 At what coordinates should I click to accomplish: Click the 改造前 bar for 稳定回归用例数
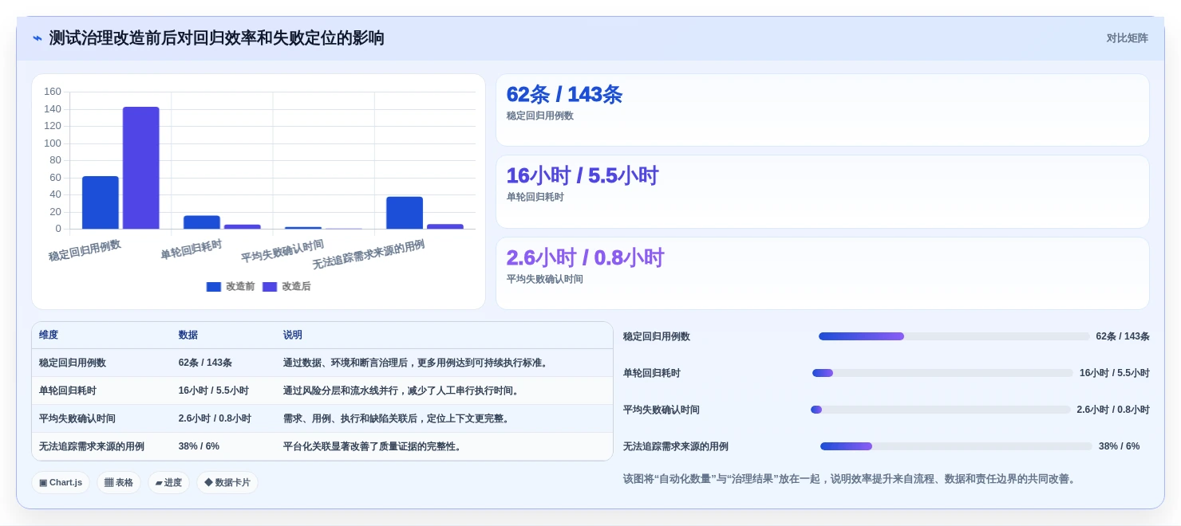pyautogui.click(x=101, y=202)
